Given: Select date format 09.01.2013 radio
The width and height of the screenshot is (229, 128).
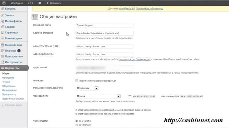Looking at the screenshot, I should [77, 121].
